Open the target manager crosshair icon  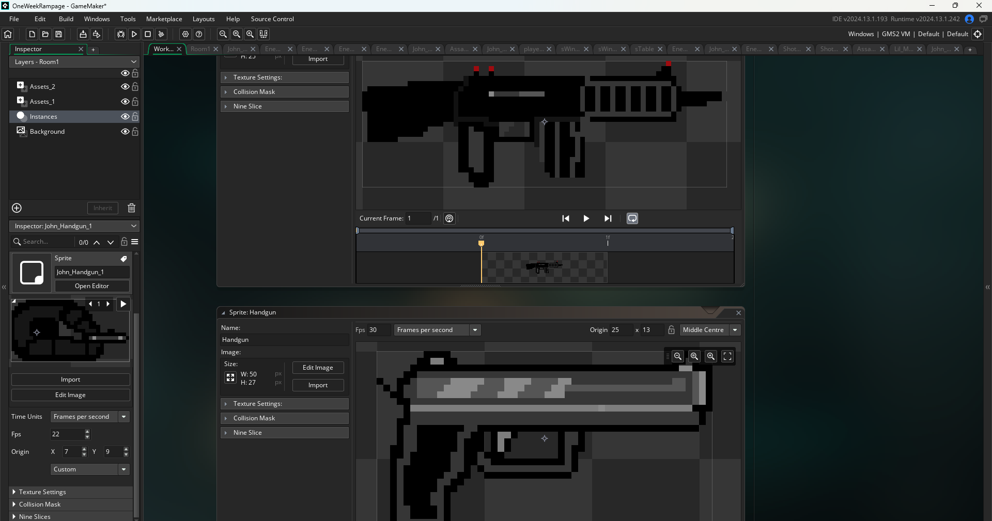[x=978, y=34]
